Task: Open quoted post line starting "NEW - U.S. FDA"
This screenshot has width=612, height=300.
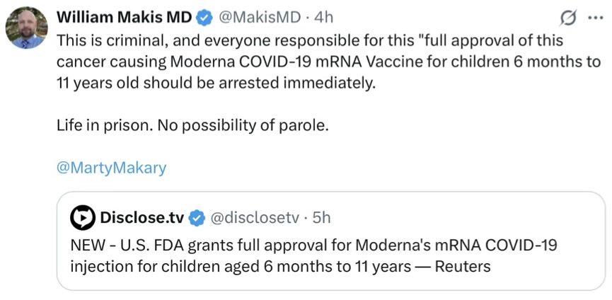Action: point(313,246)
